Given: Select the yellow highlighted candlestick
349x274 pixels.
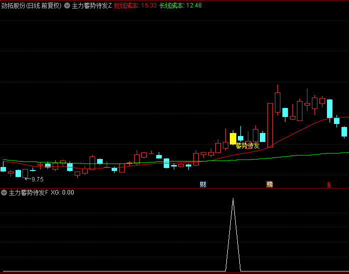Looking at the screenshot, I should click(233, 138).
